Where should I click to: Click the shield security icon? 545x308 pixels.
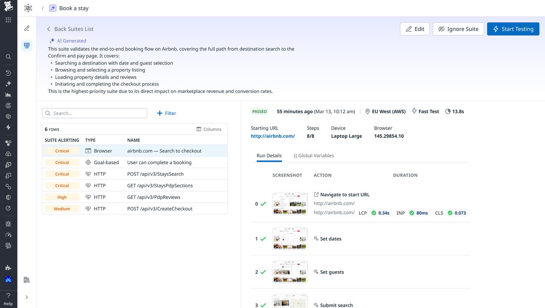tap(8, 197)
